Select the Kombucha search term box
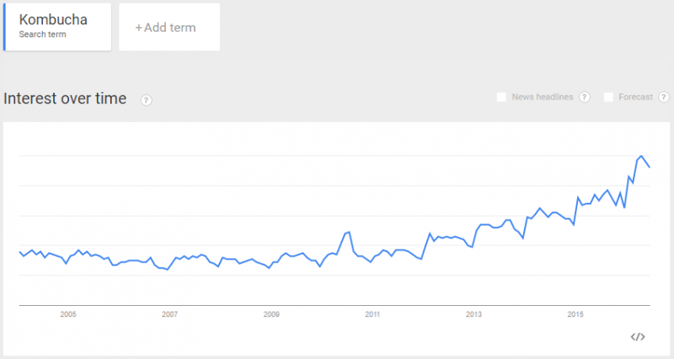 coord(57,27)
